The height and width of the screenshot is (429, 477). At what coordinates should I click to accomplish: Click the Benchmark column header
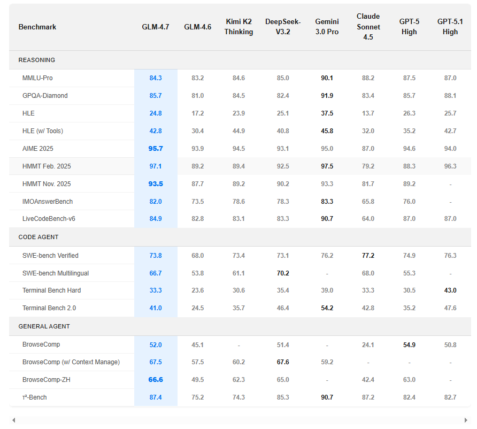[37, 27]
